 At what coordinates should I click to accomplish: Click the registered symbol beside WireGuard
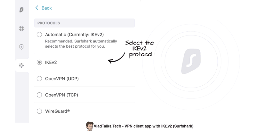click(x=68, y=111)
